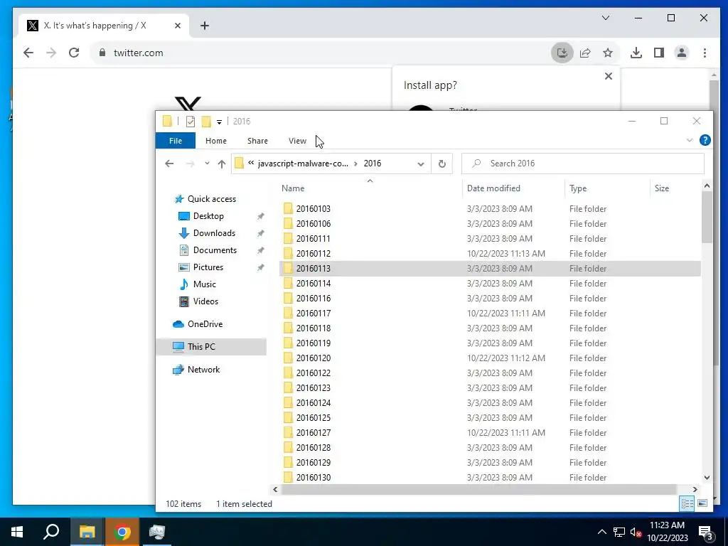Open Chrome profile avatar icon
Screen dimensions: 728x546
click(682, 53)
